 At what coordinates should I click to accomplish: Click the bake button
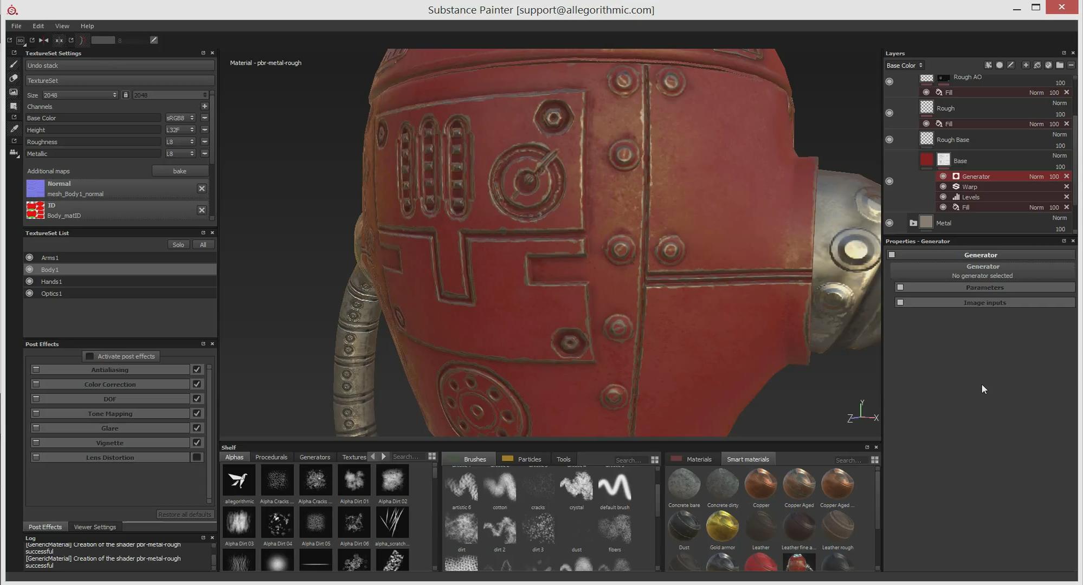click(x=179, y=171)
